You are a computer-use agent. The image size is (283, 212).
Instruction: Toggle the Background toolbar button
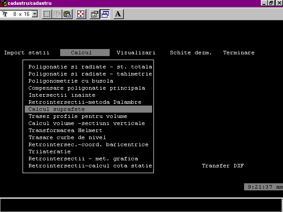pos(105,14)
